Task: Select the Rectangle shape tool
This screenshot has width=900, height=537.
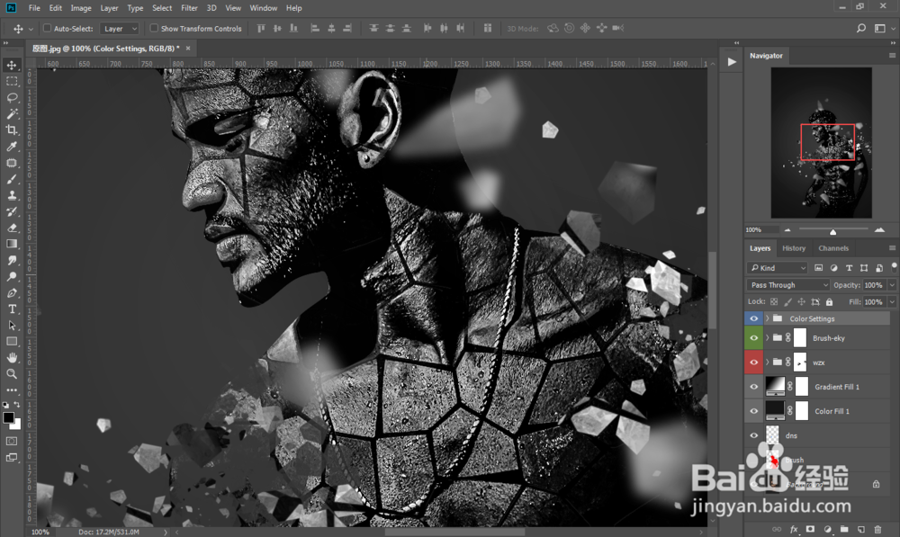Action: point(12,342)
